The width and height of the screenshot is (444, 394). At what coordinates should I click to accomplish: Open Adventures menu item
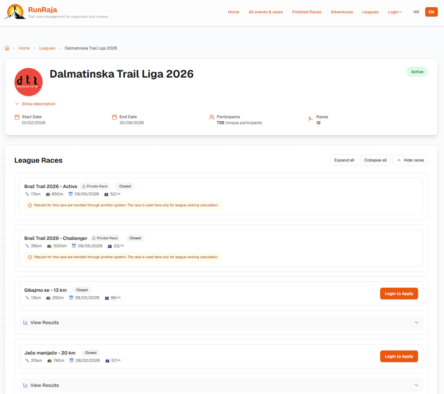(x=342, y=12)
